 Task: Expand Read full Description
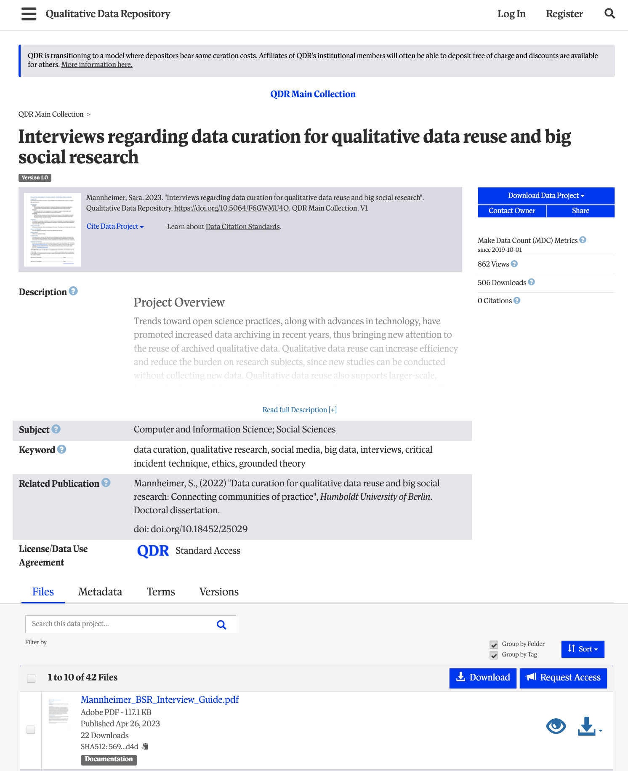coord(299,410)
